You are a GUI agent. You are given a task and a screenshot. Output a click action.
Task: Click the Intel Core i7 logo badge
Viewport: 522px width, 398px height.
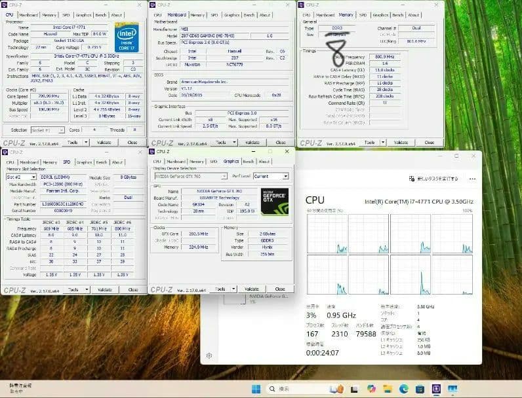127,37
